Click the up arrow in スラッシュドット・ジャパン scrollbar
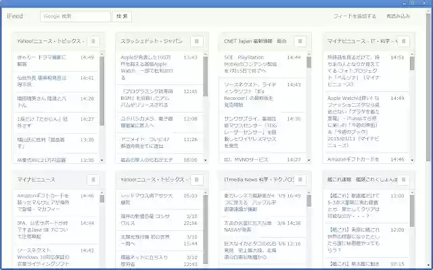The height and width of the screenshot is (270, 433). [x=205, y=54]
